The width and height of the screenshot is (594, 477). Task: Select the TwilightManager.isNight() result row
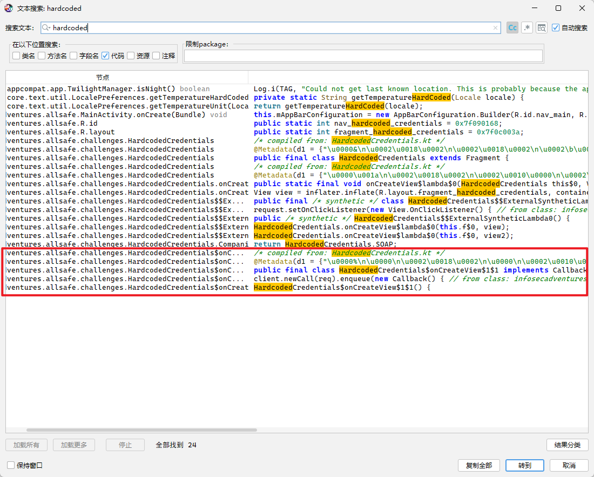click(x=297, y=89)
